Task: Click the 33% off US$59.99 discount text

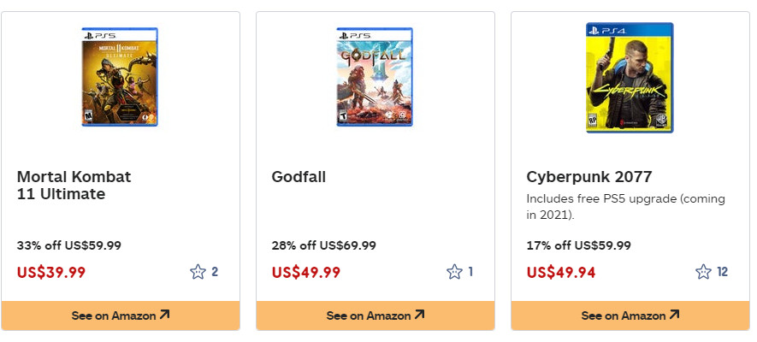Action: [69, 245]
